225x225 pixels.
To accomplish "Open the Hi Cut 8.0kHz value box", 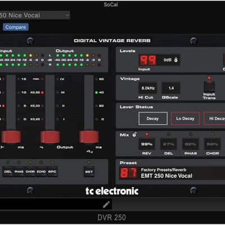I will pyautogui.click(x=148, y=88).
